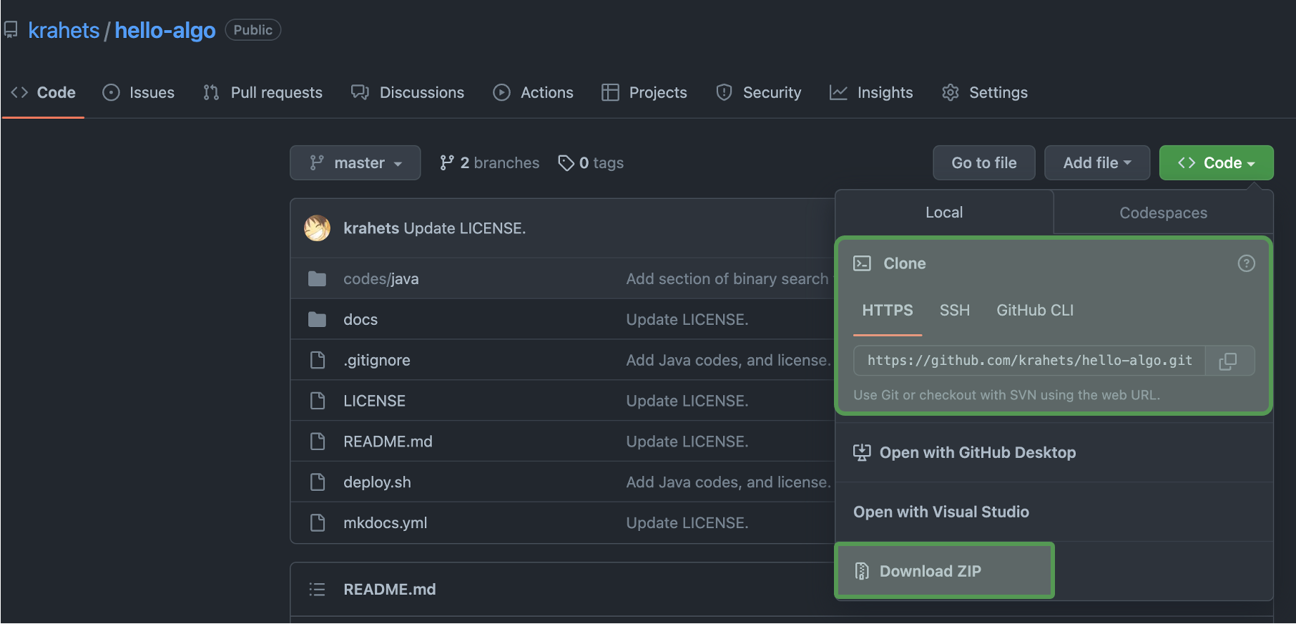
Task: Click Download ZIP
Action: (930, 571)
